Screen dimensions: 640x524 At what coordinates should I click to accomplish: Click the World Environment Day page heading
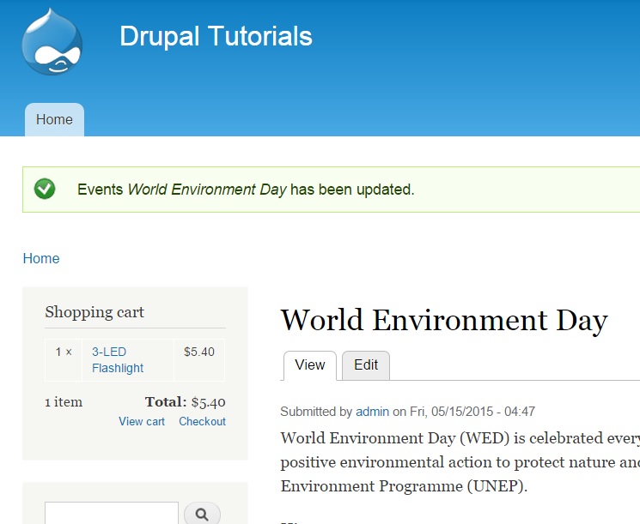pyautogui.click(x=444, y=320)
